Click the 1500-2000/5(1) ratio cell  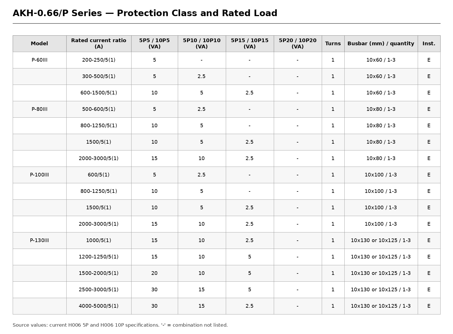pyautogui.click(x=99, y=273)
